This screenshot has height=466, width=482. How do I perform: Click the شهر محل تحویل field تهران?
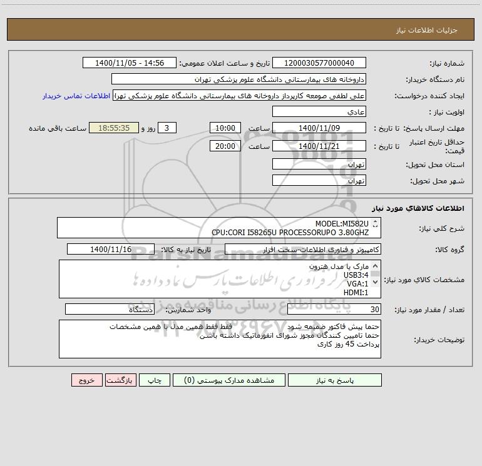click(x=319, y=181)
